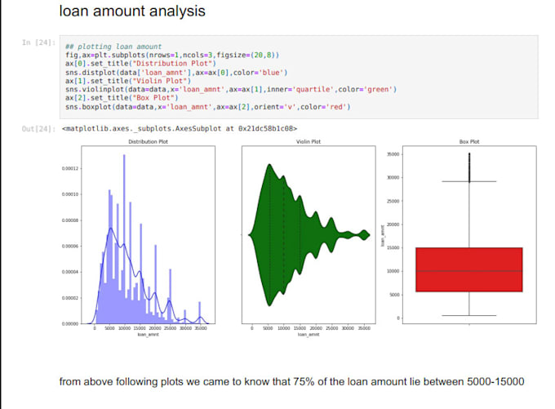Screen dimensions: 555x409
Task: Click the 'loan amount analysis' heading
Action: (x=132, y=11)
